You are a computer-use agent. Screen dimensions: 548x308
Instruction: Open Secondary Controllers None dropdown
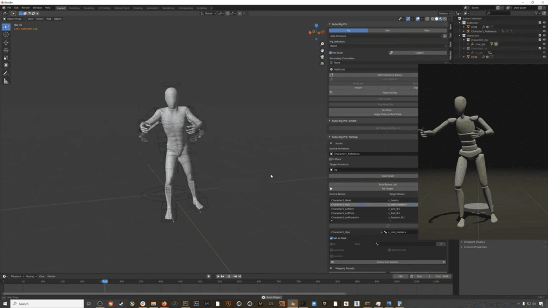click(x=388, y=63)
